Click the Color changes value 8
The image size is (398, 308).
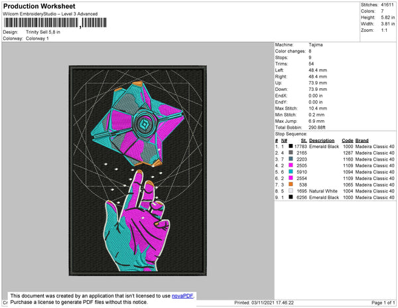coord(310,51)
